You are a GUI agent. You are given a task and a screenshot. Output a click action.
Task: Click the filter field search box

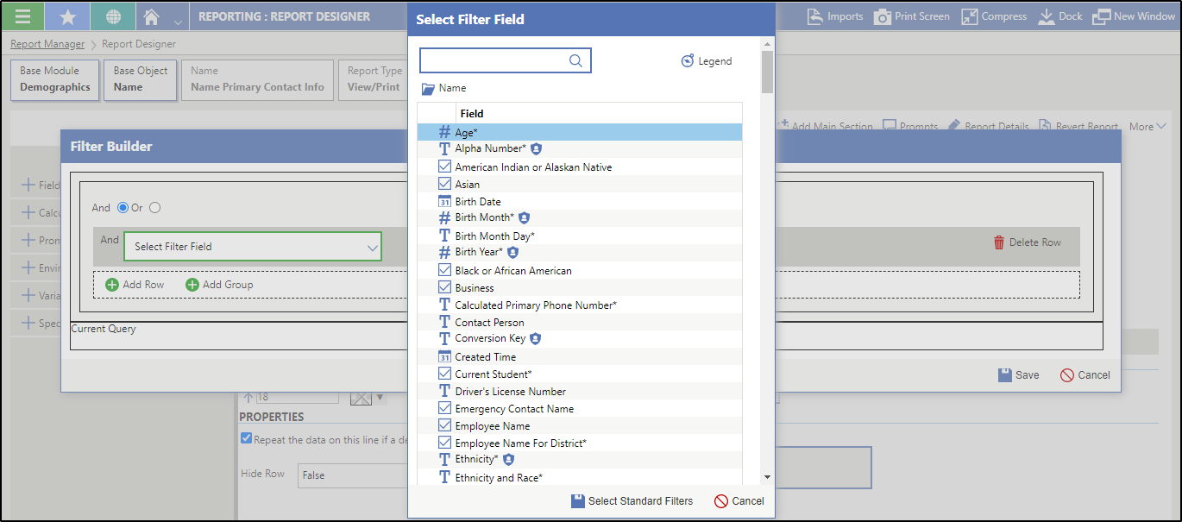pos(494,60)
